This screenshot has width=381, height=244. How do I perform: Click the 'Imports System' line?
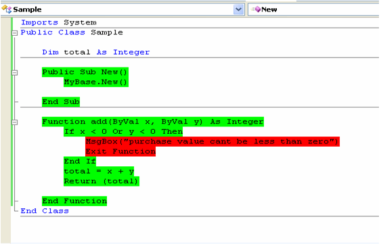coord(59,22)
